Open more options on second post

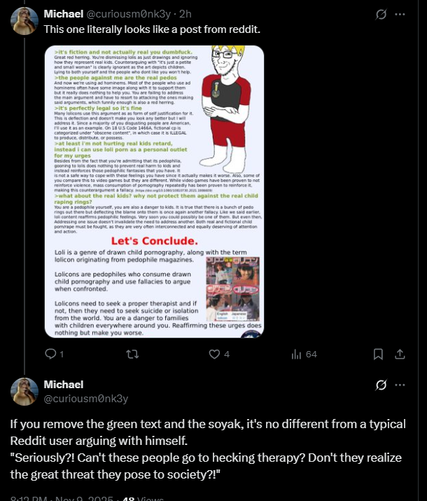400,385
